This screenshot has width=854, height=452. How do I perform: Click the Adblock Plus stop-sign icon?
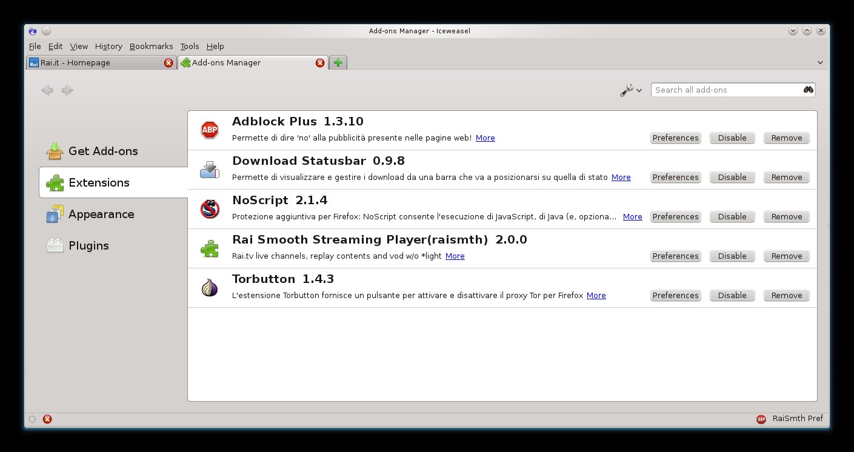[x=210, y=130]
